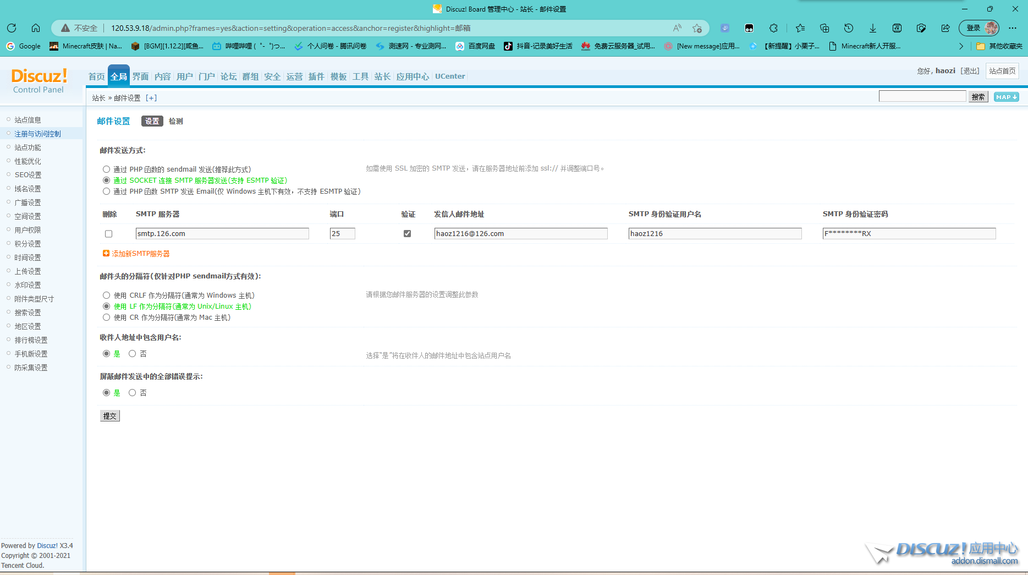Open browser settings ellipsis menu
The image size is (1028, 575).
pyautogui.click(x=1013, y=28)
